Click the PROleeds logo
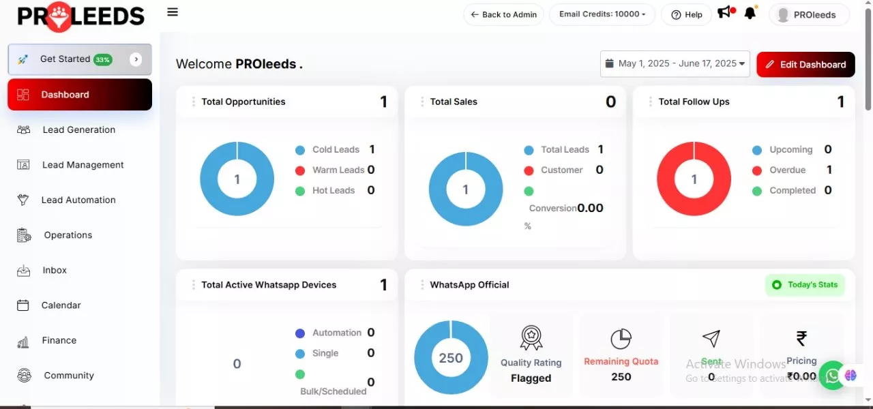This screenshot has height=409, width=873. (x=80, y=16)
